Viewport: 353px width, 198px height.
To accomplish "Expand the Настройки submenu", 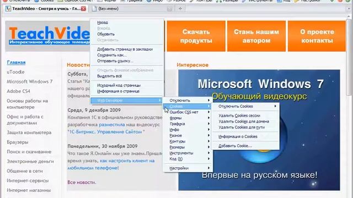I will pos(188,168).
